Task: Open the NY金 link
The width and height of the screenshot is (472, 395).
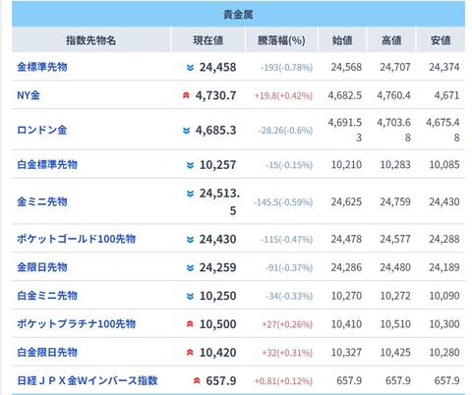Action: 29,95
